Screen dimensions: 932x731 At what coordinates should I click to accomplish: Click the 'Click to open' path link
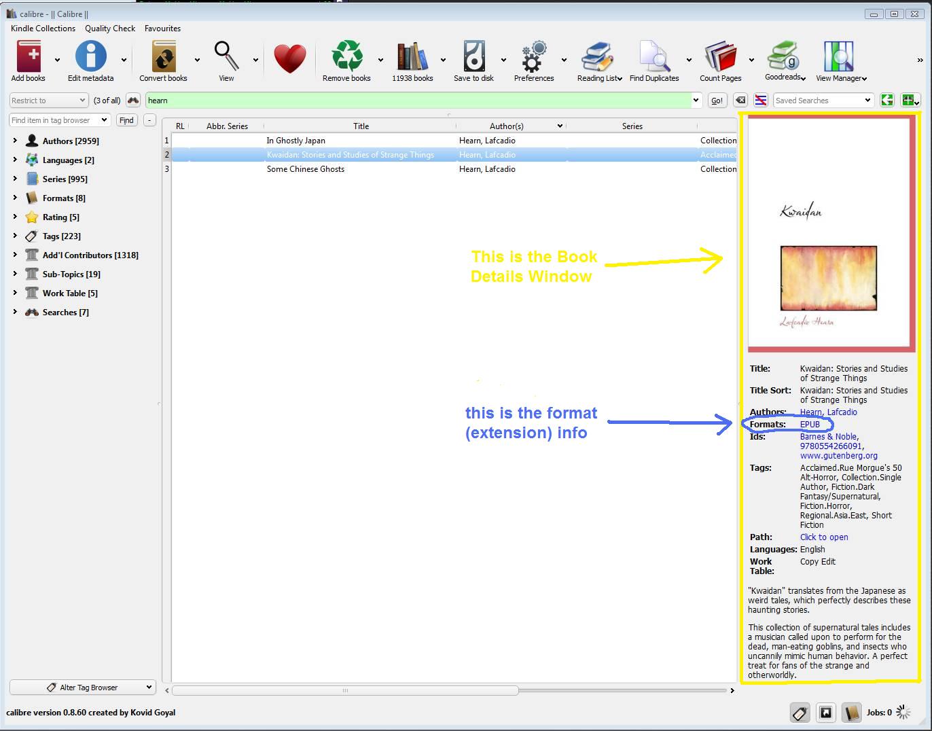click(x=823, y=537)
